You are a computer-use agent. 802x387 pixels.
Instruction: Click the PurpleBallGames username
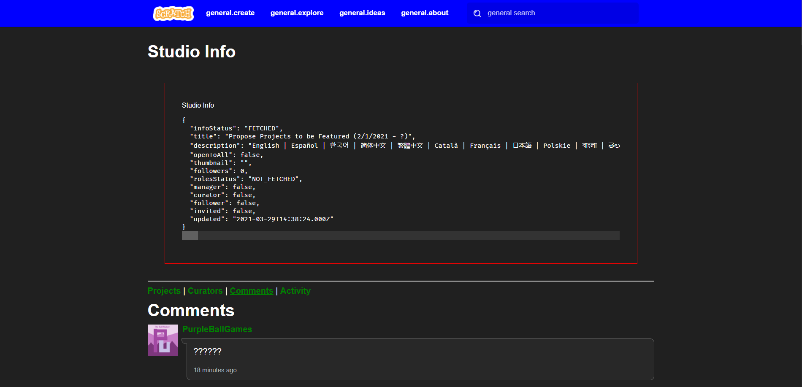[x=217, y=329]
